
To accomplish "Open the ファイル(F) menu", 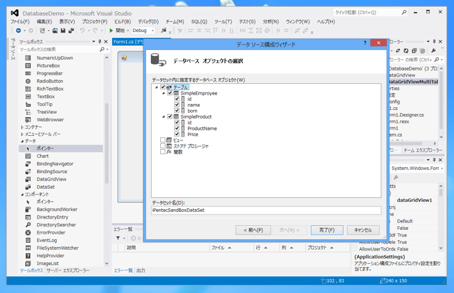I will pyautogui.click(x=20, y=22).
